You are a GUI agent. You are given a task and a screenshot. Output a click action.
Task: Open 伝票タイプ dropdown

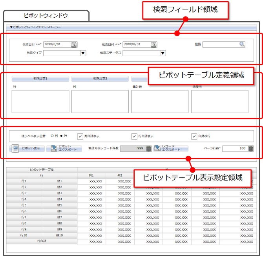[x=83, y=53]
